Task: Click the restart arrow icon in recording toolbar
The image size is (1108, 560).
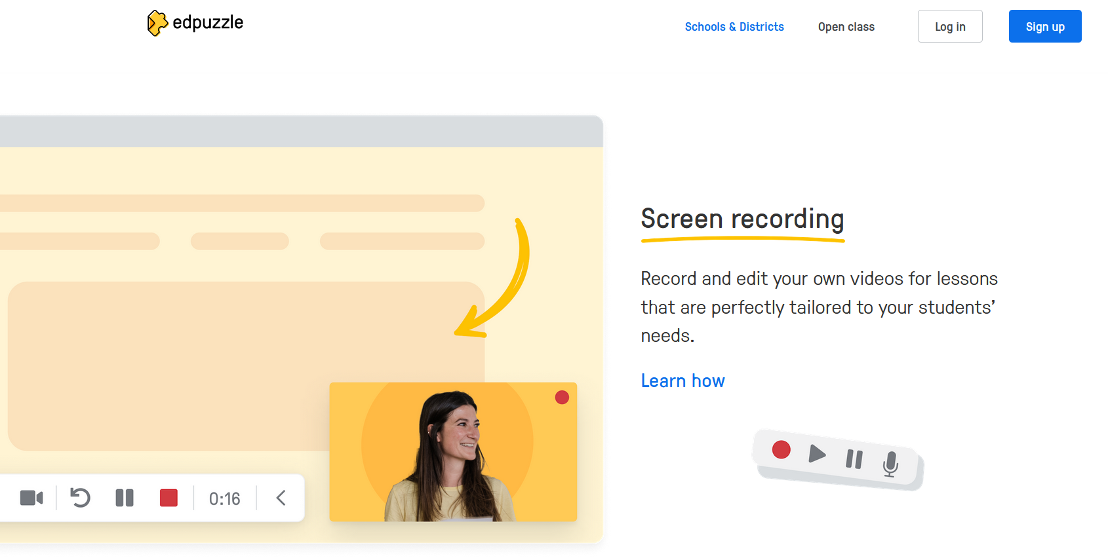Action: [x=80, y=498]
